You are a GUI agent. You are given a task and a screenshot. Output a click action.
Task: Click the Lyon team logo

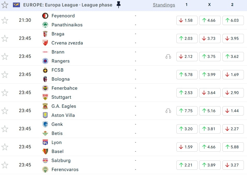pyautogui.click(x=45, y=142)
